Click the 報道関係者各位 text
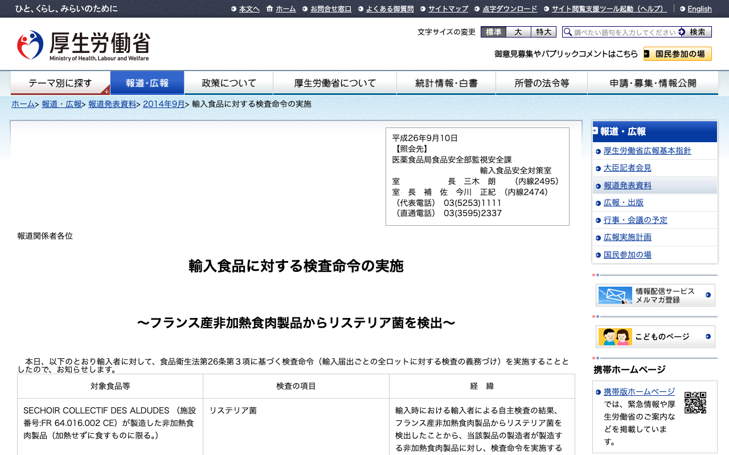The width and height of the screenshot is (729, 455). click(45, 236)
